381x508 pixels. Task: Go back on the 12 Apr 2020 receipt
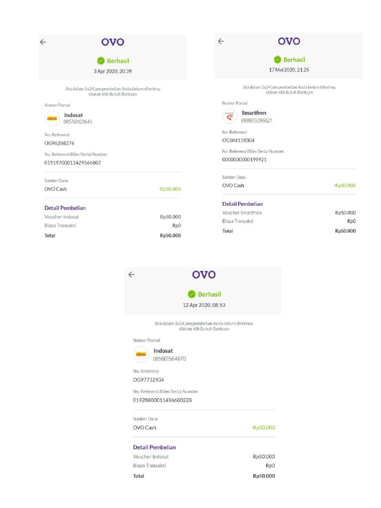(x=131, y=274)
